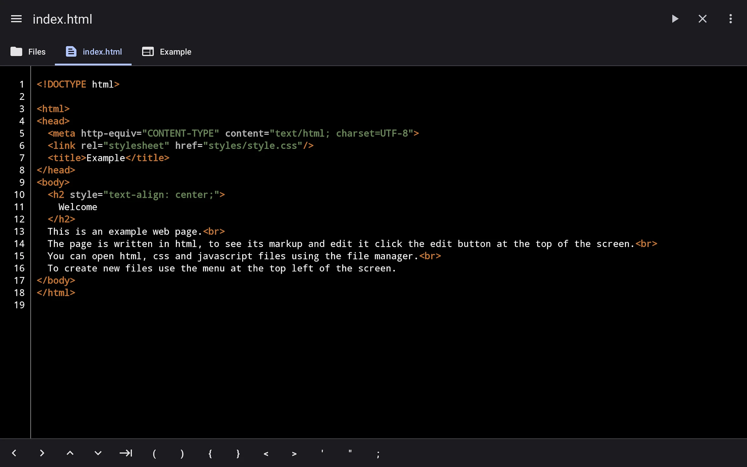Click the closing </html> tag
Viewport: 747px width, 467px height.
pyautogui.click(x=56, y=293)
